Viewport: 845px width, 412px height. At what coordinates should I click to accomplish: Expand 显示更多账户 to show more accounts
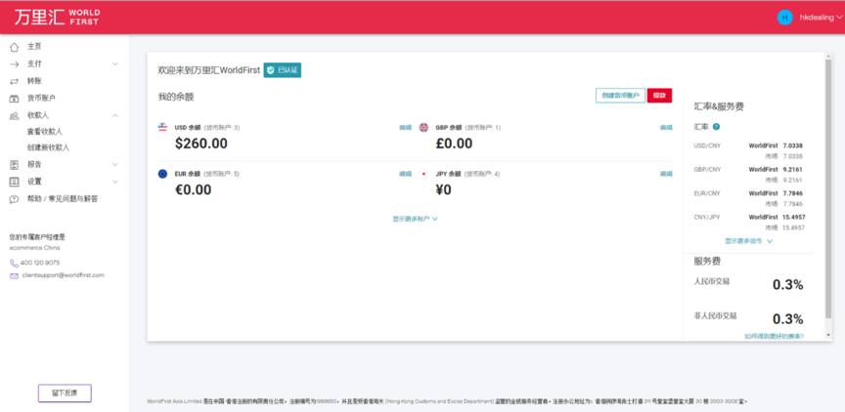(x=415, y=219)
